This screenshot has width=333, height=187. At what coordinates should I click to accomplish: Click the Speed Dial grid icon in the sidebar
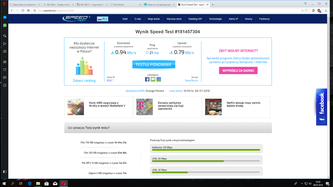coord(5,62)
